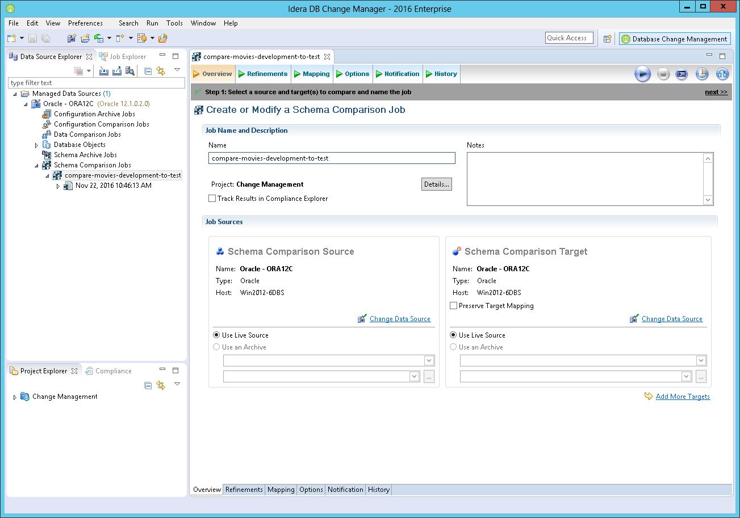
Task: Close the compare-movies-development-to-test editor tab
Action: coord(327,57)
